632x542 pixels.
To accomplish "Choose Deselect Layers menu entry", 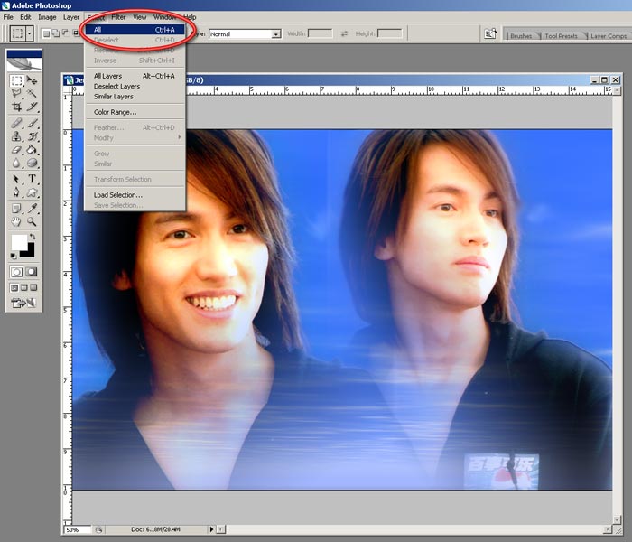I will coord(135,87).
